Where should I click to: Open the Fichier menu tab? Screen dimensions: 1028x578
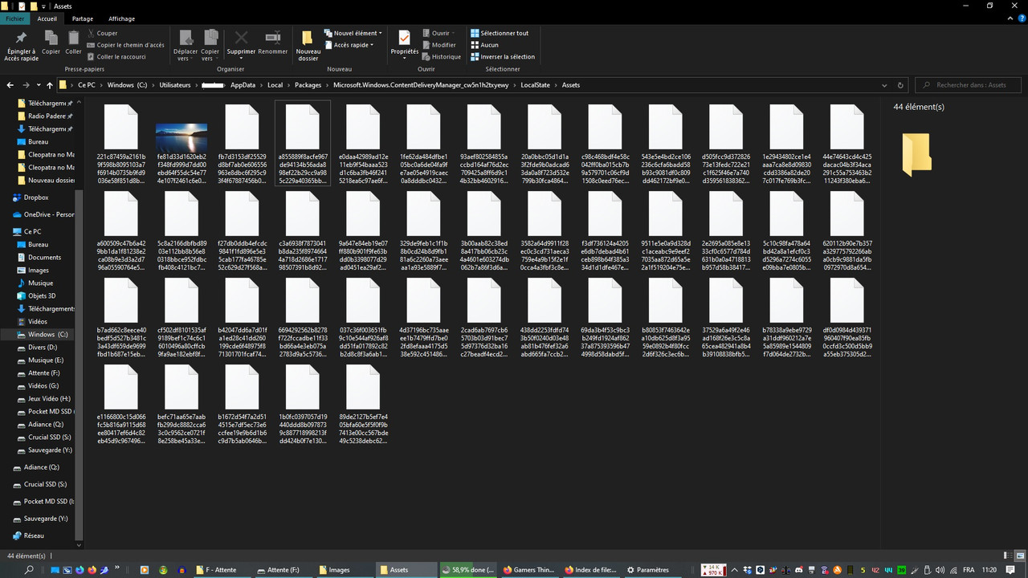point(14,18)
